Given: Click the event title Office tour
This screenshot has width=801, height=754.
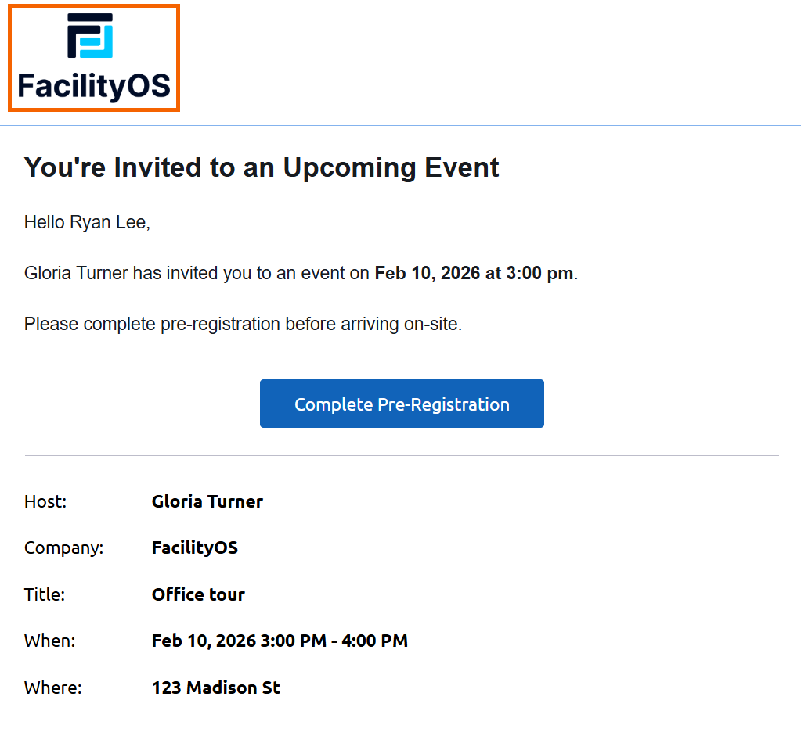Looking at the screenshot, I should coord(198,594).
